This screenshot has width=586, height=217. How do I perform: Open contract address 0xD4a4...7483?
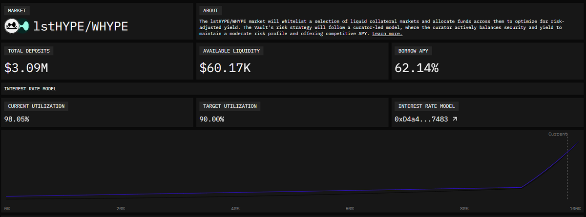coord(422,119)
